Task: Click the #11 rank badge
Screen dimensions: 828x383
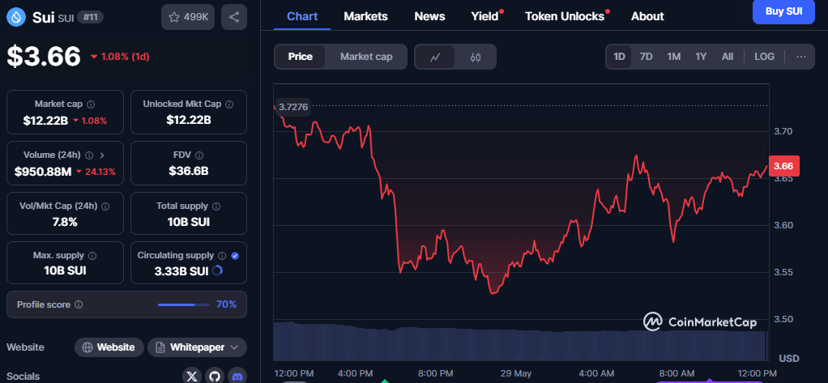Action: click(90, 18)
